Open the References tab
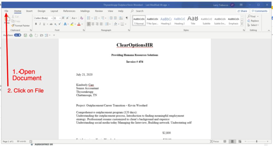273x146 pixels. point(69,11)
